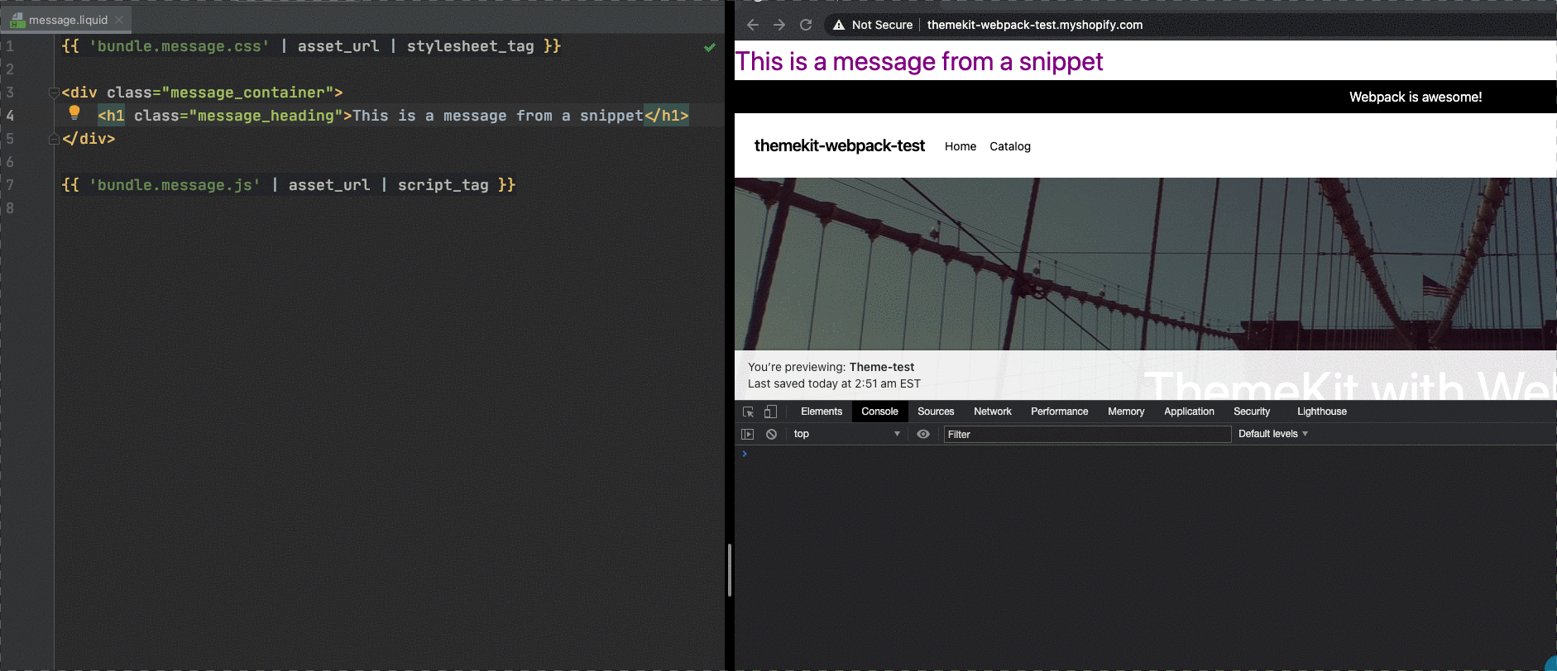This screenshot has width=1557, height=671.
Task: Open the Security DevTools tab
Action: point(1252,412)
